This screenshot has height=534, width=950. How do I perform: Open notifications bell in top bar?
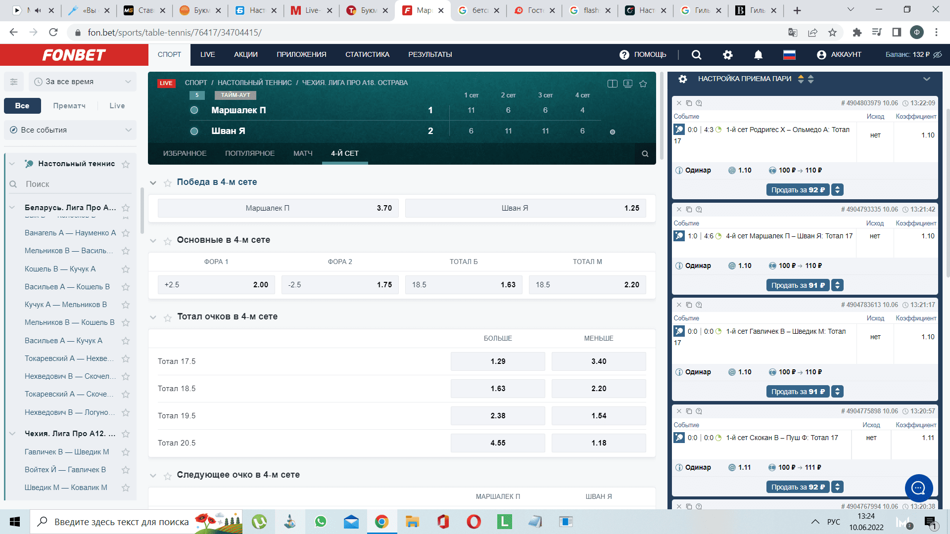click(x=758, y=55)
